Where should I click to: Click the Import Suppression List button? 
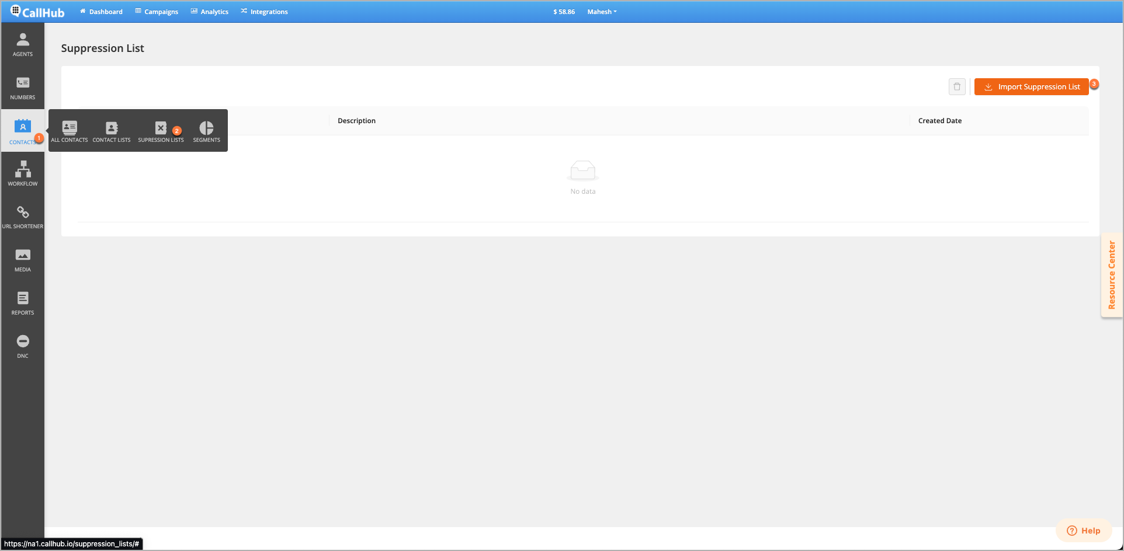click(x=1031, y=86)
